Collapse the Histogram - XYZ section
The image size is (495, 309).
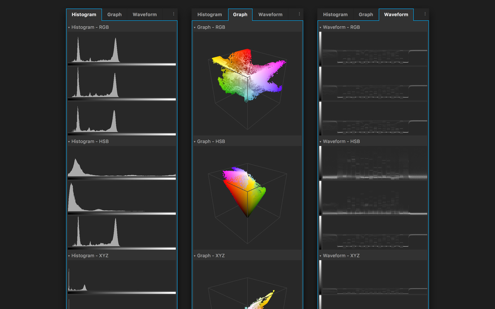(69, 256)
